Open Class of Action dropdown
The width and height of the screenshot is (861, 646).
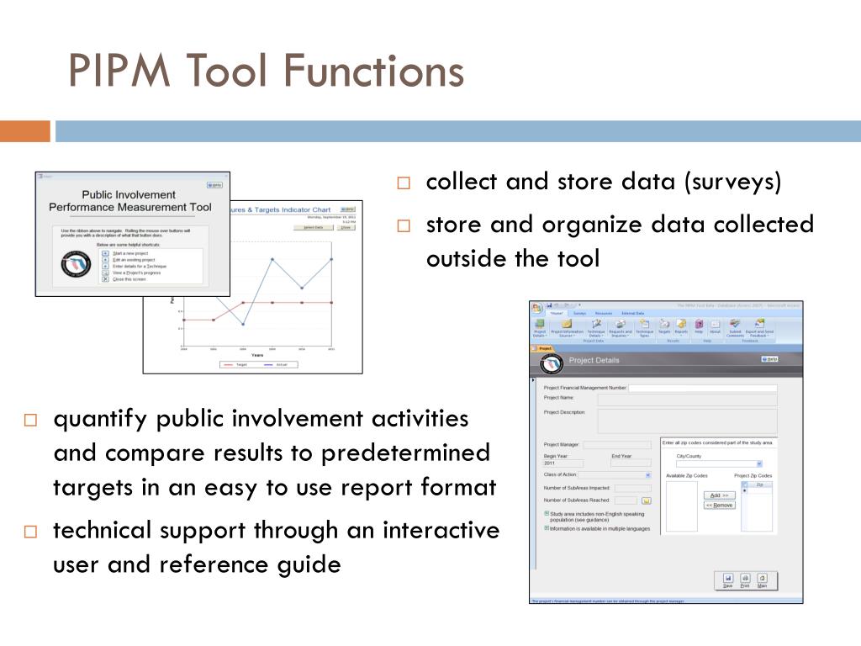click(648, 474)
